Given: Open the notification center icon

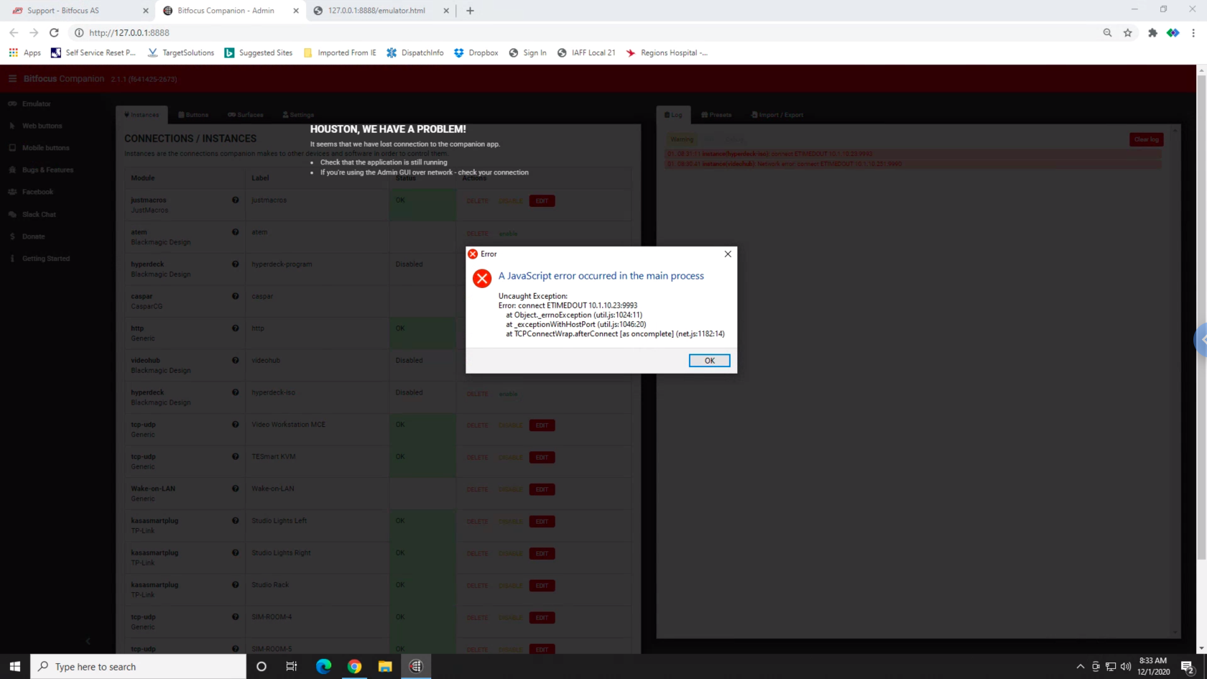Looking at the screenshot, I should pos(1188,666).
